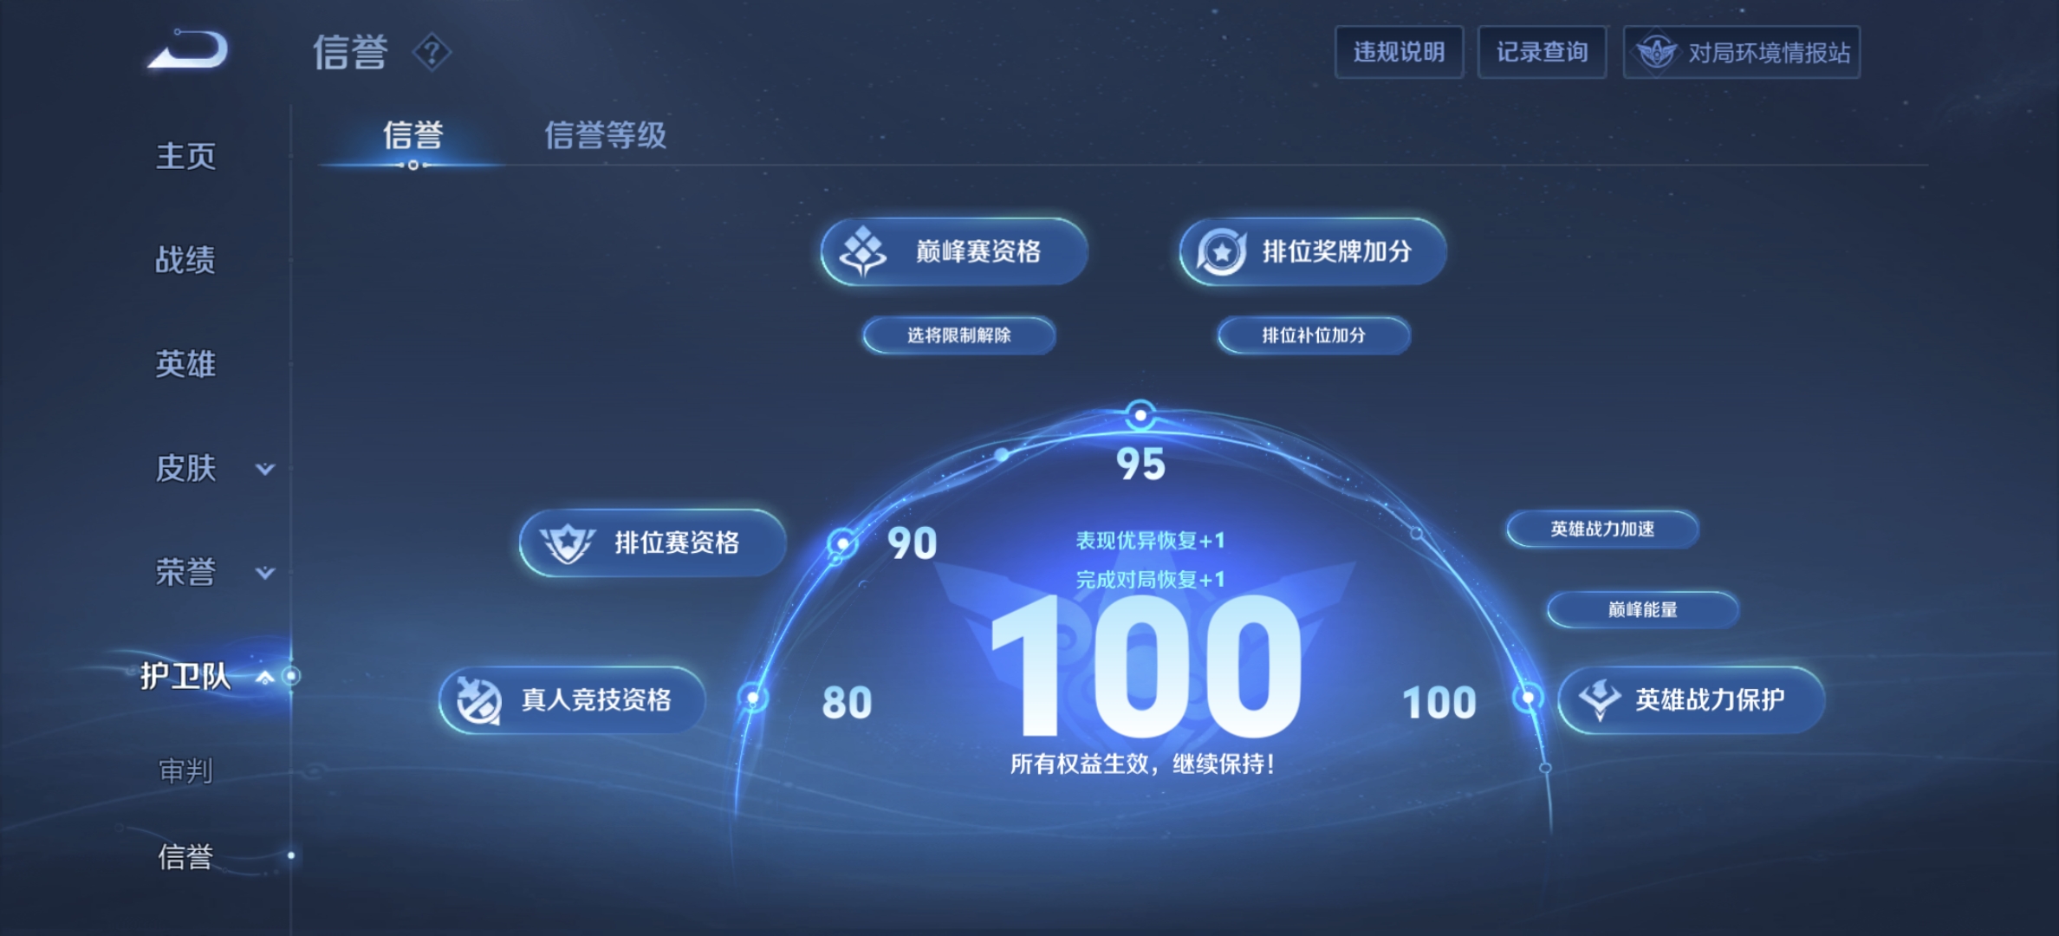
Task: Select the 排位赛资格 shield badge icon
Action: click(x=568, y=544)
